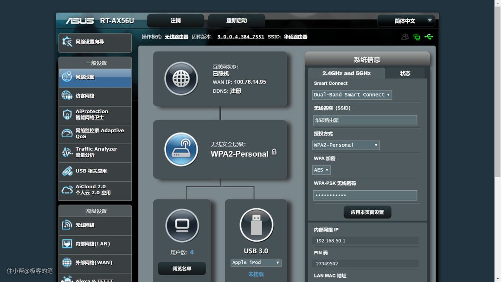Screen dimensions: 501x282
Task: Open AiProtection from the sidebar
Action: pos(95,115)
